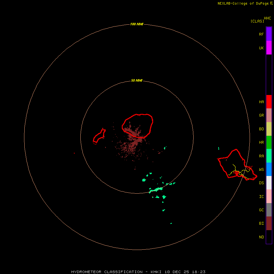Image resolution: width=274 pixels, height=274 pixels.
Task: Select the BD yellow legend swatch
Action: pos(269,129)
